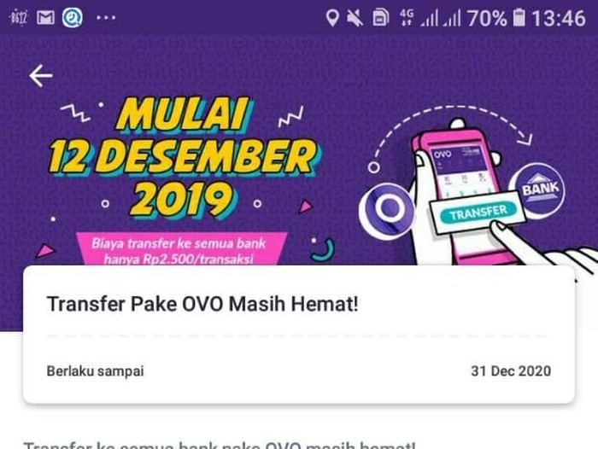Open the Gmail notification icon
The width and height of the screenshot is (598, 449).
45,18
